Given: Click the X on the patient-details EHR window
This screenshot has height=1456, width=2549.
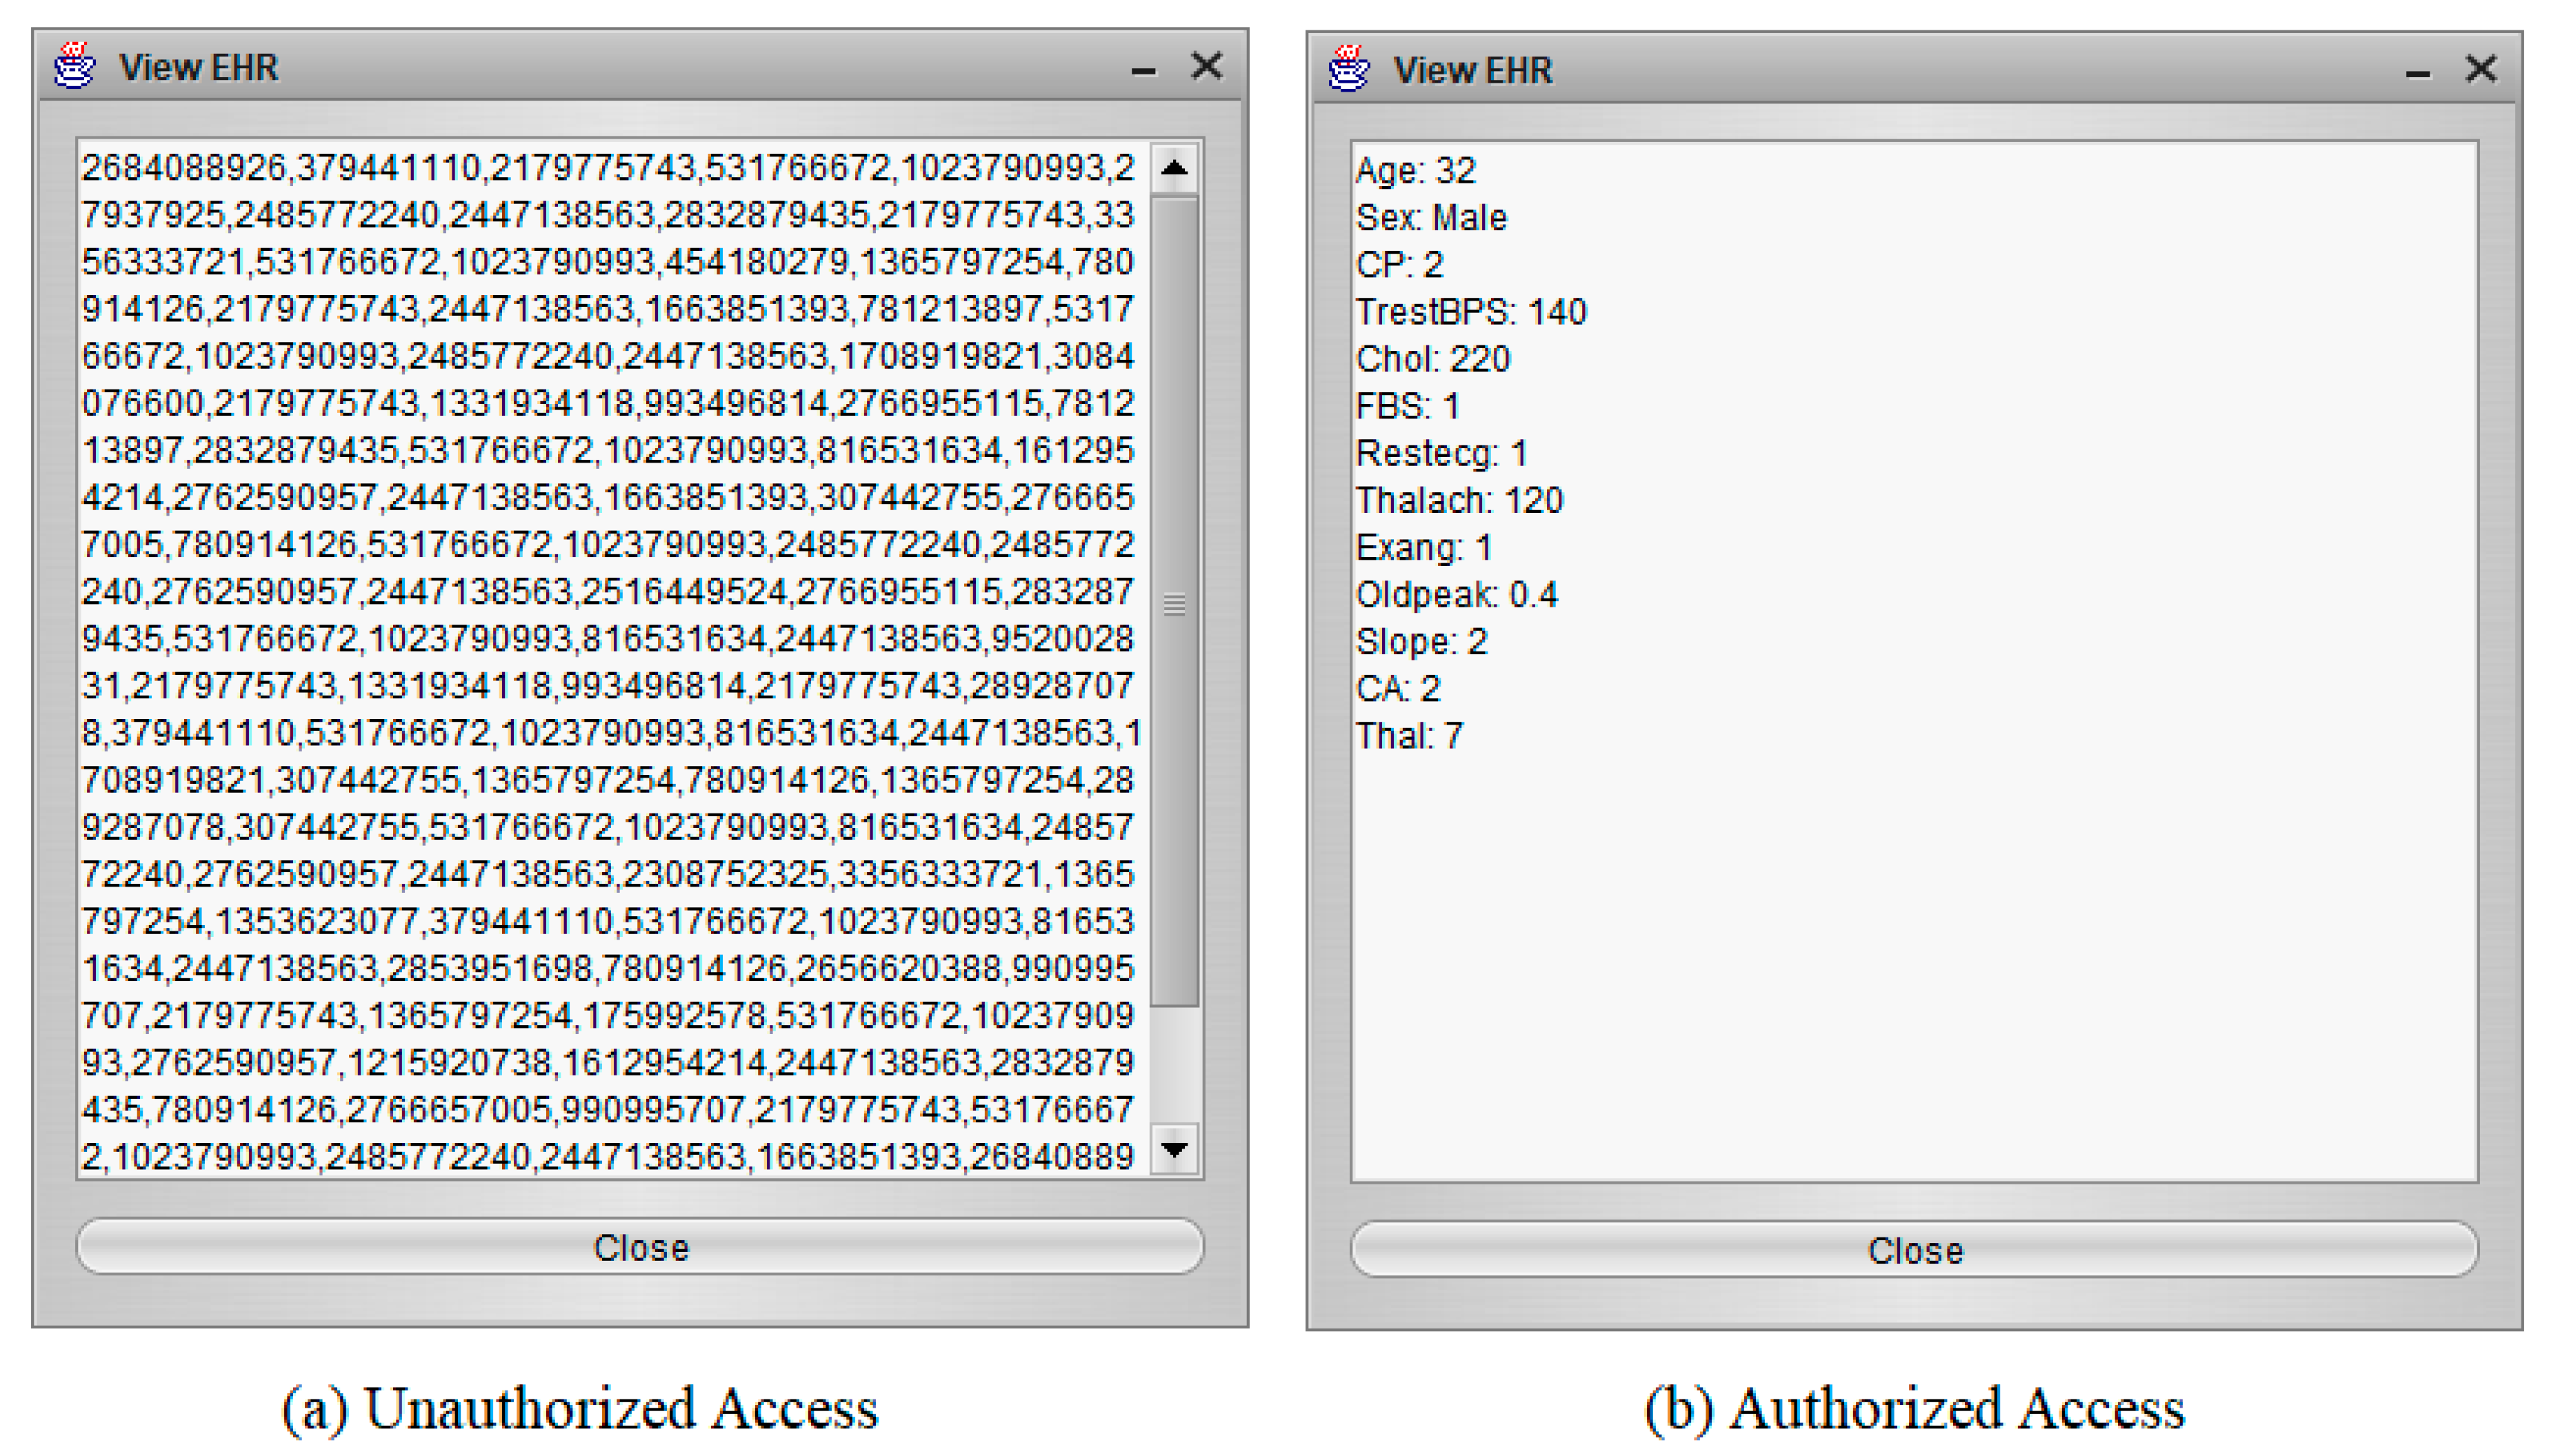Looking at the screenshot, I should (x=2481, y=69).
